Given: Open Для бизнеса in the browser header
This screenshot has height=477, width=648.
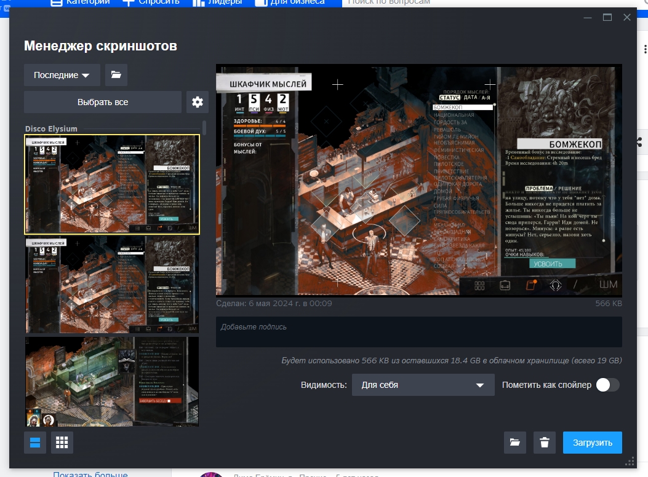Looking at the screenshot, I should [x=290, y=2].
